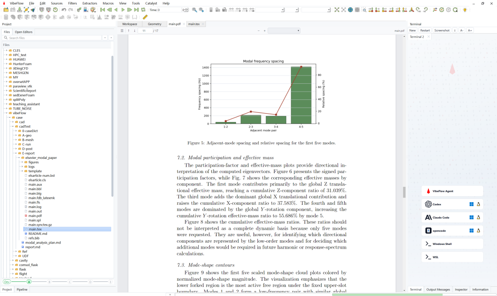Set view direction to -X
The height and width of the screenshot is (296, 497).
377,10
